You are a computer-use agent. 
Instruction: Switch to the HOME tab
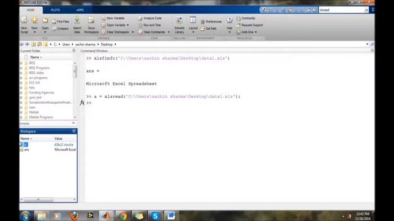[x=31, y=10]
